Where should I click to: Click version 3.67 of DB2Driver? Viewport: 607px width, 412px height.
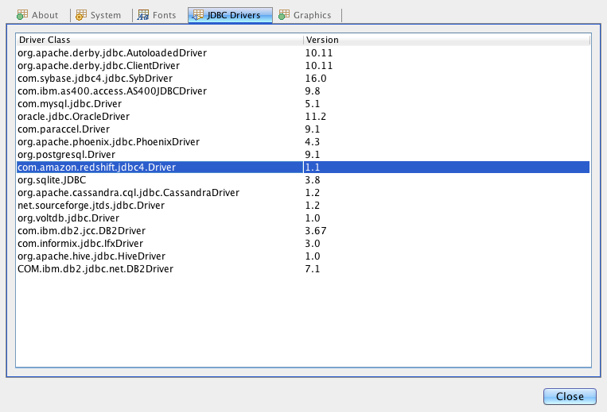coord(316,231)
